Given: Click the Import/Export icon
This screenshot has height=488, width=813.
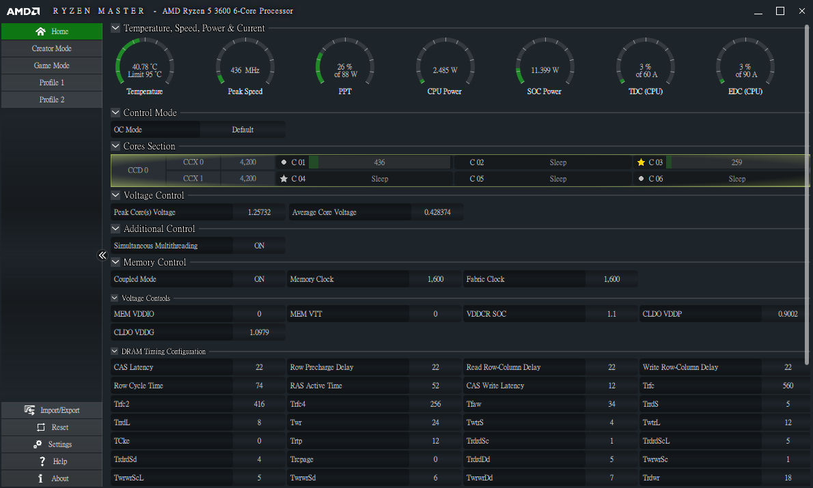Looking at the screenshot, I should [x=29, y=410].
